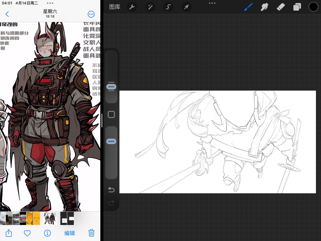This screenshot has width=321, height=241.
Task: Click the split view divider handle
Action: pos(102,120)
